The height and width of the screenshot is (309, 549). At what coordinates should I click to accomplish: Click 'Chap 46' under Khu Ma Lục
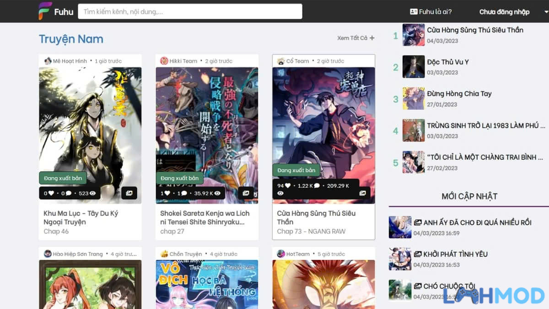(56, 231)
